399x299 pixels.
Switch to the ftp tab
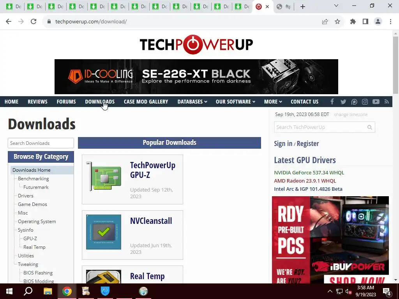(284, 7)
